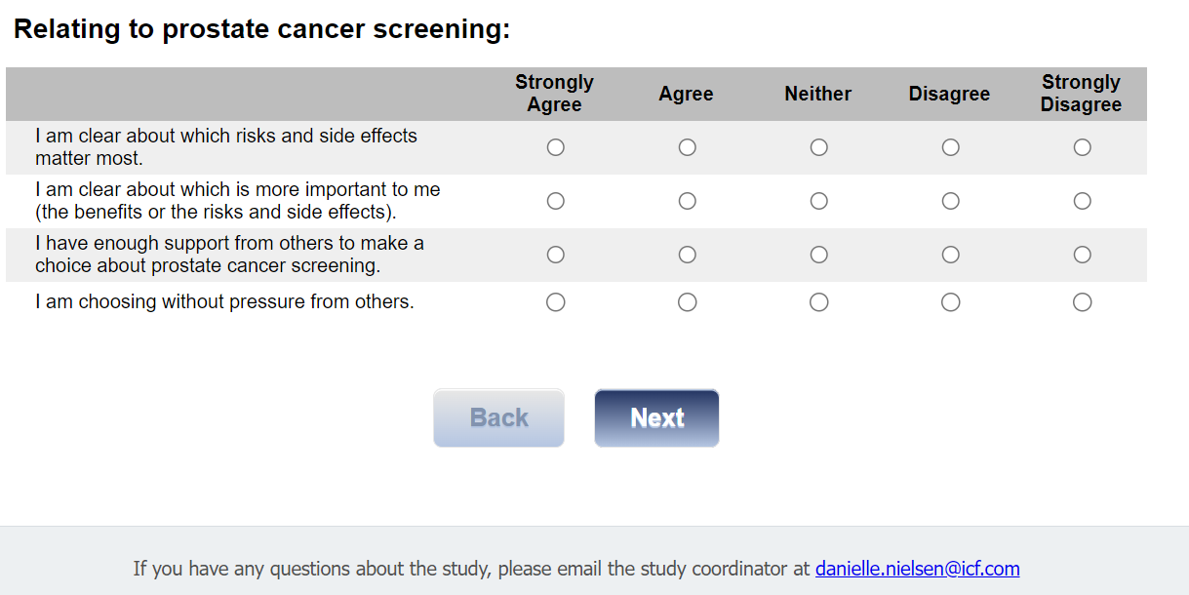Select Neither for which is more important

819,201
